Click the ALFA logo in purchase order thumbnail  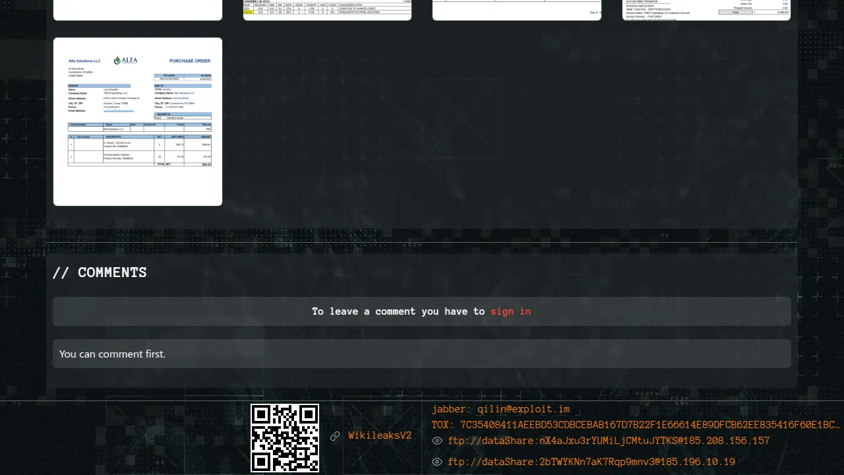point(125,61)
